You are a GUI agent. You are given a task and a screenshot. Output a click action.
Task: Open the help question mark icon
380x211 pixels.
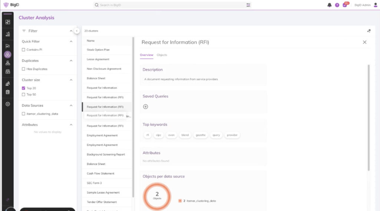pos(337,5)
